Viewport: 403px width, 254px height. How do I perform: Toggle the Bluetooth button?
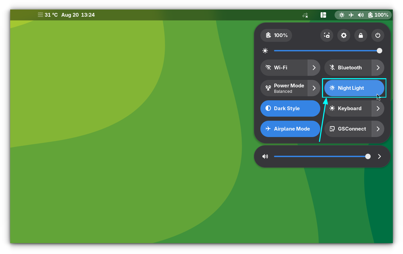(348, 68)
